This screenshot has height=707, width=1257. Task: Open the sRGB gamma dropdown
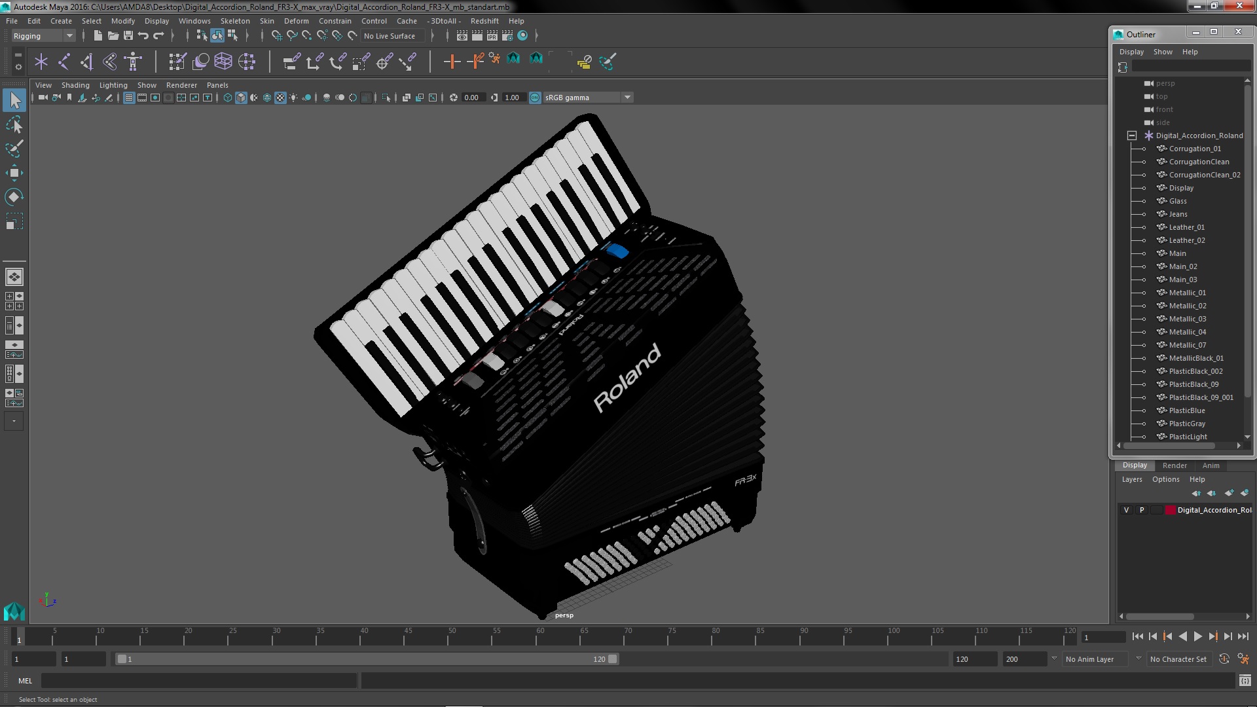tap(588, 98)
